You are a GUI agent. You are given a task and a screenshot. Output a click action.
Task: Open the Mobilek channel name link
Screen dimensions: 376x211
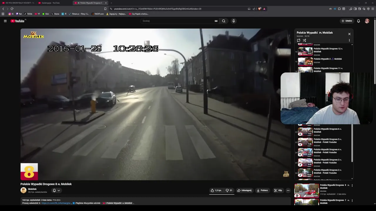[x=32, y=189]
